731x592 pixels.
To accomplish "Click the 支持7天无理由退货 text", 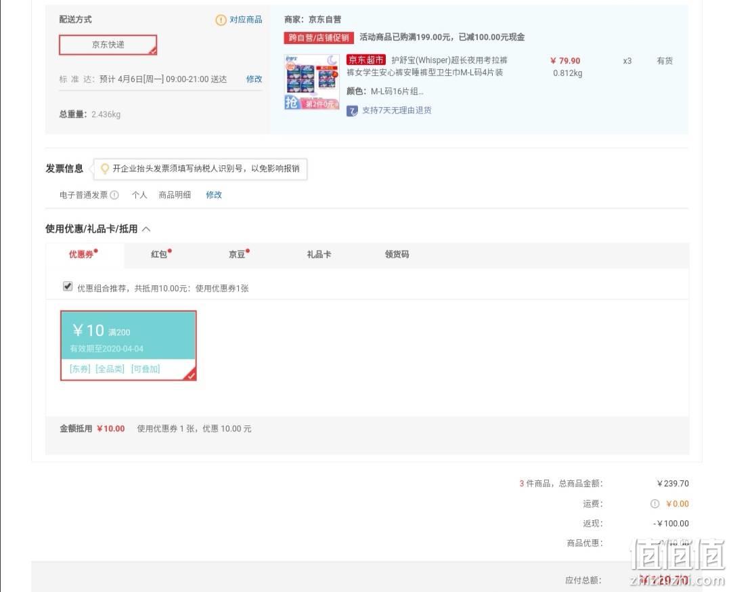I will coord(397,110).
